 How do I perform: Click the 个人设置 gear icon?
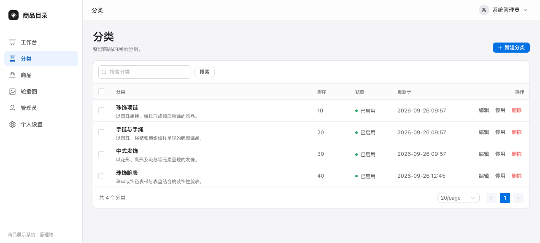(13, 125)
